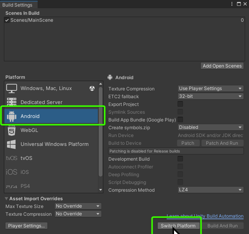Select tvOS platform entry

coord(51,158)
